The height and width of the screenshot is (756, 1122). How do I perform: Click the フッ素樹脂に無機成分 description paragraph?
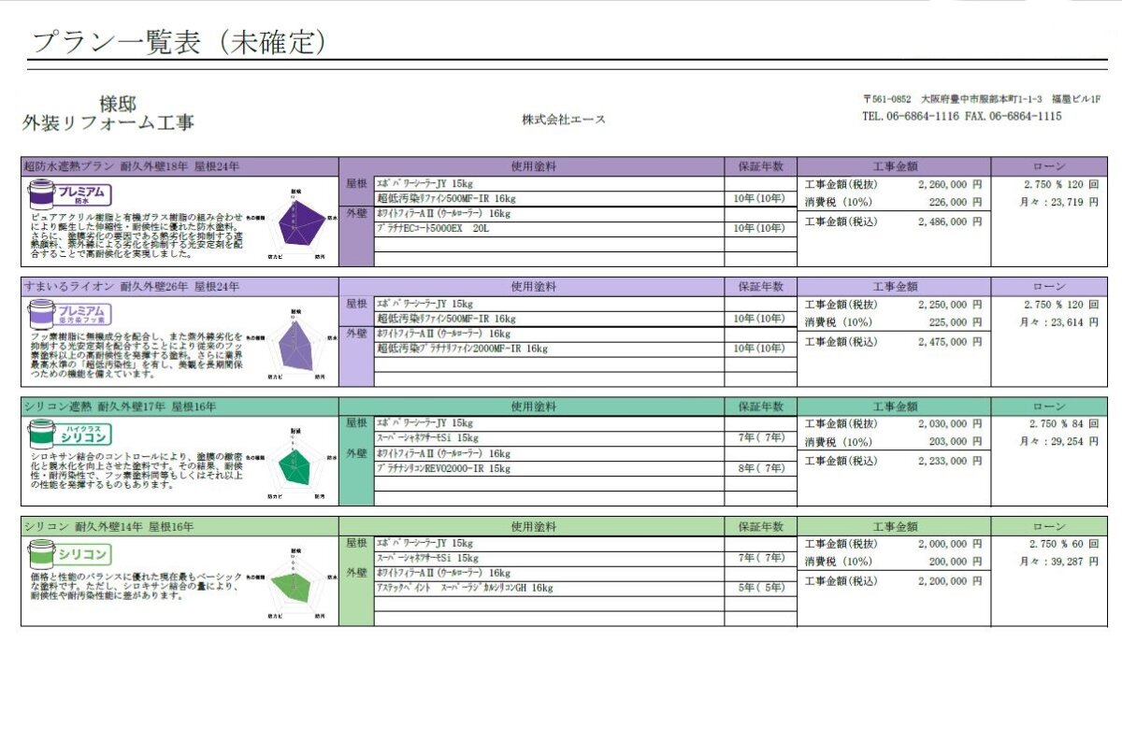click(137, 355)
